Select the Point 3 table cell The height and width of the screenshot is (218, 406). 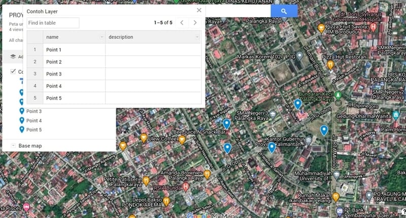74,74
